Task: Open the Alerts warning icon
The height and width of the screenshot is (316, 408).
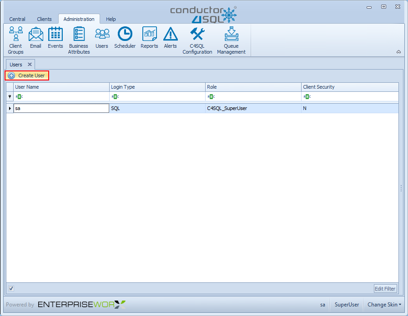Action: point(171,38)
